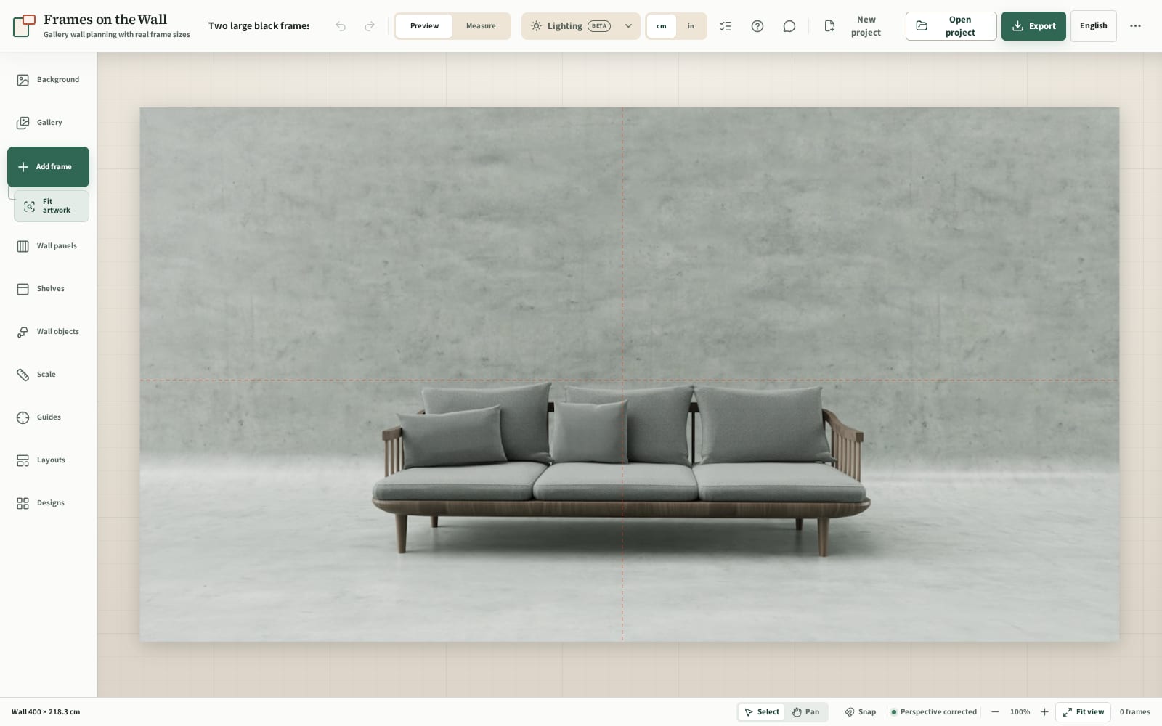Viewport: 1162px width, 726px height.
Task: Switch to Preview mode tab
Action: click(x=424, y=26)
